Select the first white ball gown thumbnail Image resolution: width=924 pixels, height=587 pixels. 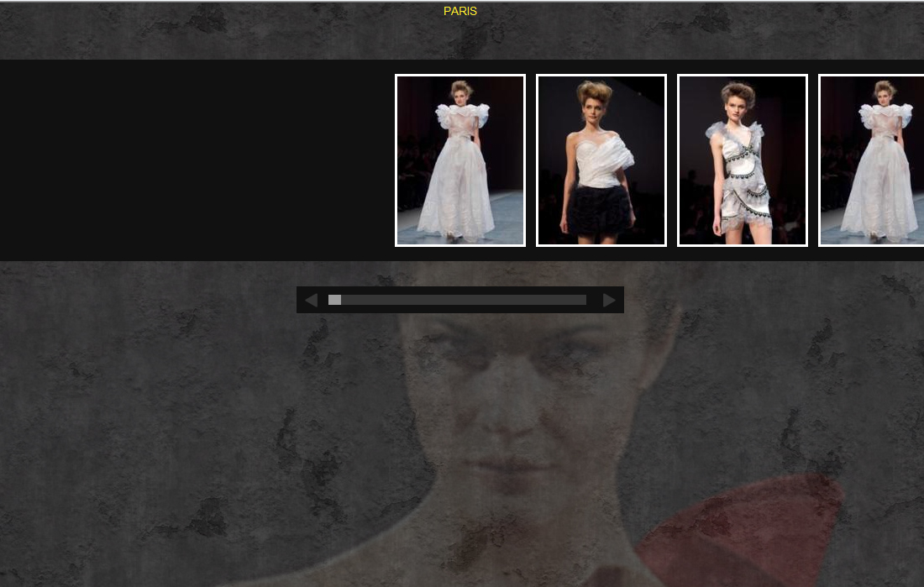point(459,160)
